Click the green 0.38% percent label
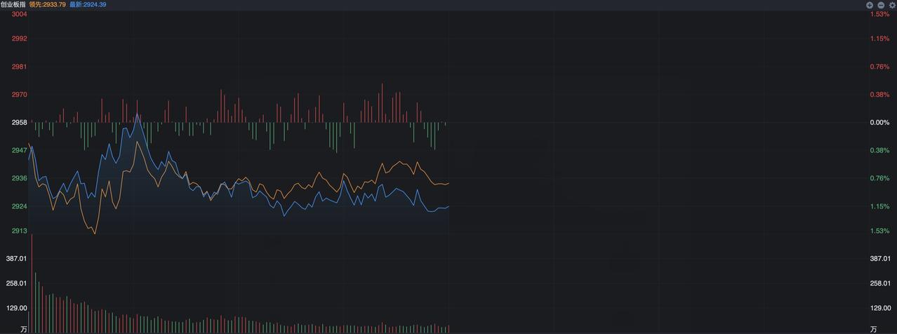Viewport: 897px width, 334px height. [x=879, y=150]
